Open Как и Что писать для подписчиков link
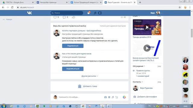 click(77, 54)
